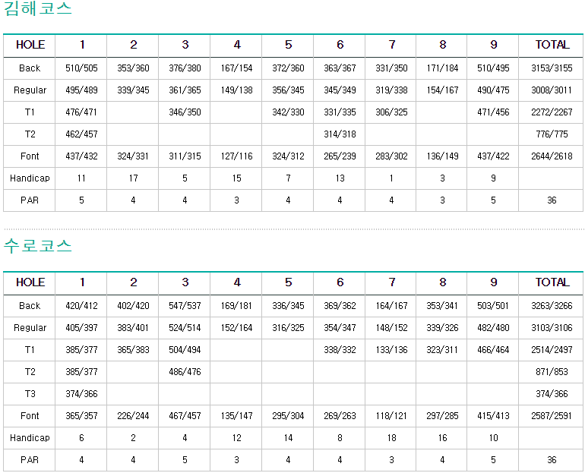Click the 415/413 cell
This screenshot has width=585, height=473.
coord(493,416)
